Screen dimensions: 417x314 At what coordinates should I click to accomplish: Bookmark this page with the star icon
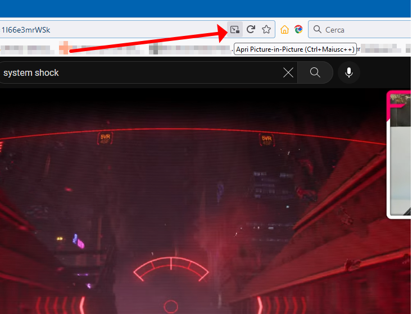266,30
